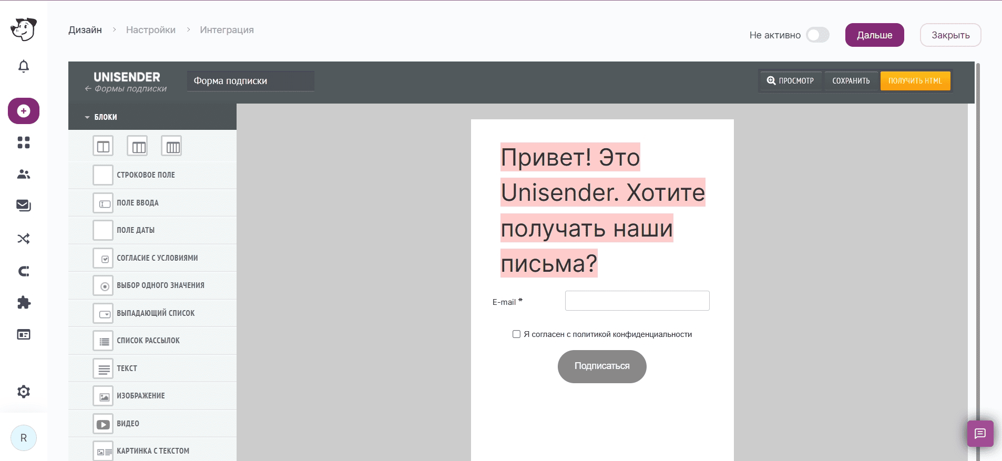Click the form name field Форма подписки
This screenshot has width=1002, height=461.
[251, 81]
